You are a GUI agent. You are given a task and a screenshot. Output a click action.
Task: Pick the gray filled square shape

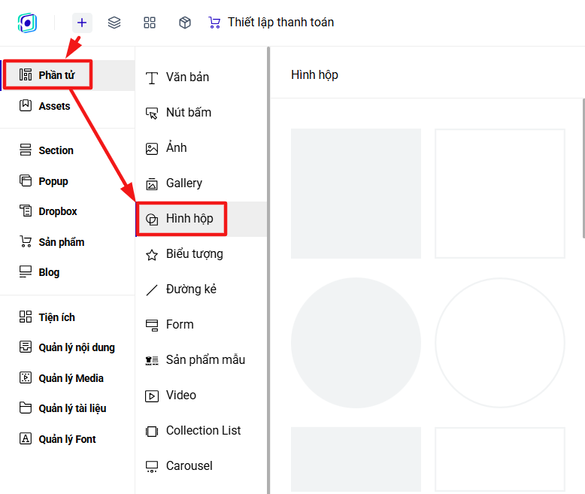pos(356,194)
